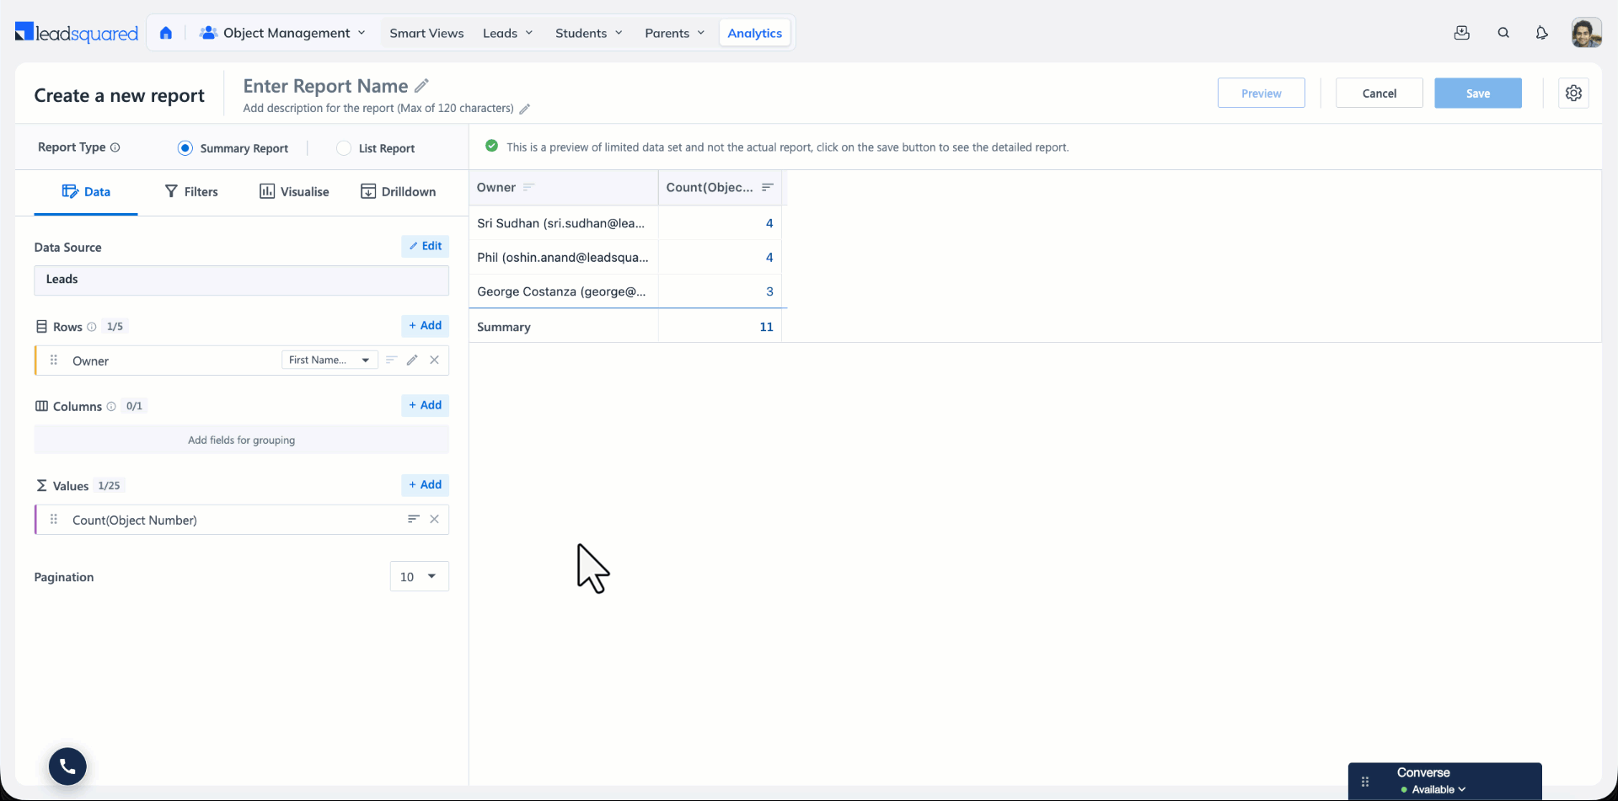The image size is (1618, 801).
Task: Click Columns info icon
Action: click(x=111, y=406)
